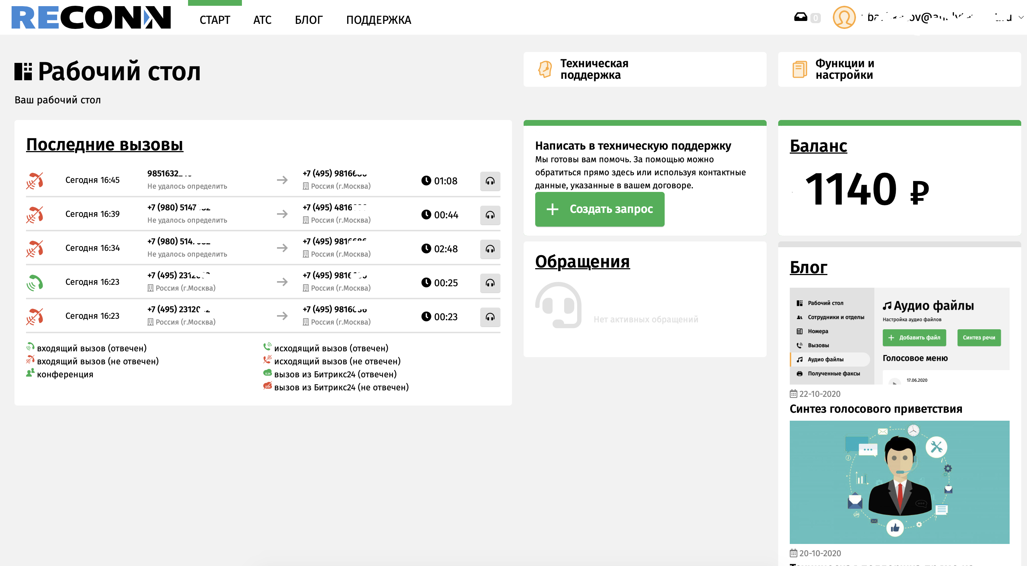Click the user avatar icon

(844, 18)
